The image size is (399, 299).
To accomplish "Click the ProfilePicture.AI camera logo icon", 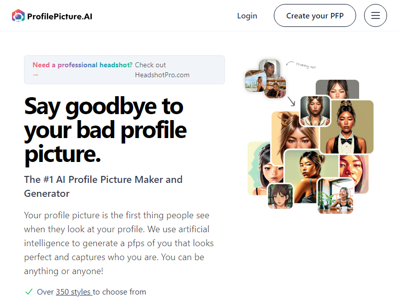I will [18, 16].
